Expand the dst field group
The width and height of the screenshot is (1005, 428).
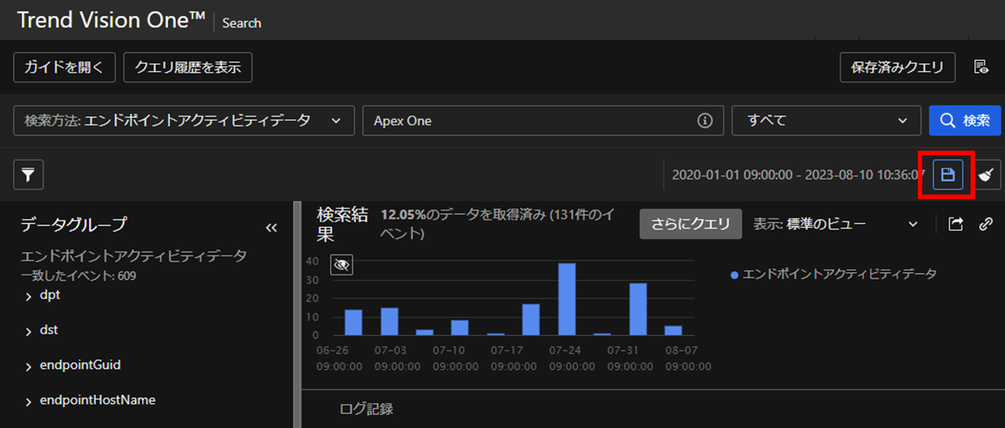29,331
